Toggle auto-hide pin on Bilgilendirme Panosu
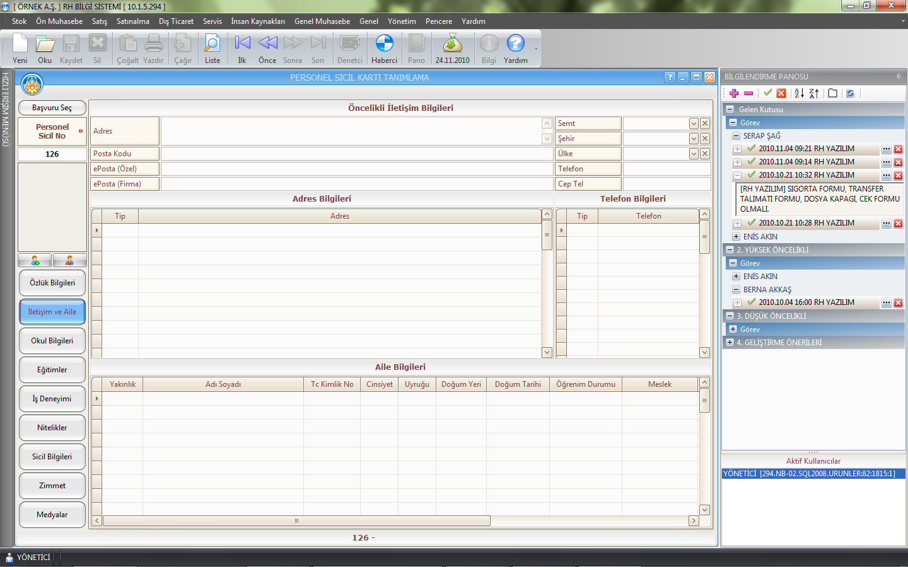This screenshot has height=567, width=908. [x=899, y=77]
